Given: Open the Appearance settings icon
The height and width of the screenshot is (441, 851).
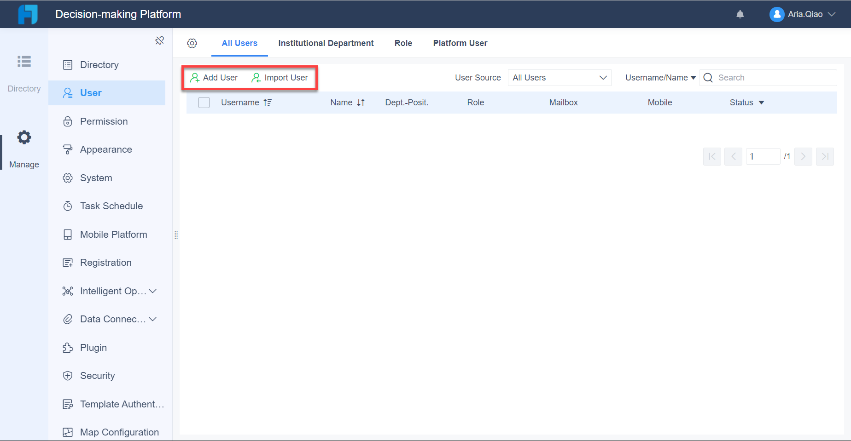Looking at the screenshot, I should [x=68, y=149].
